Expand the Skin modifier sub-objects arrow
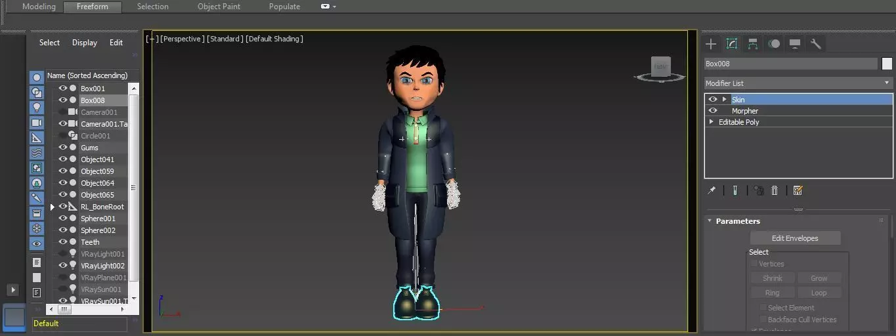The height and width of the screenshot is (336, 896). (724, 99)
